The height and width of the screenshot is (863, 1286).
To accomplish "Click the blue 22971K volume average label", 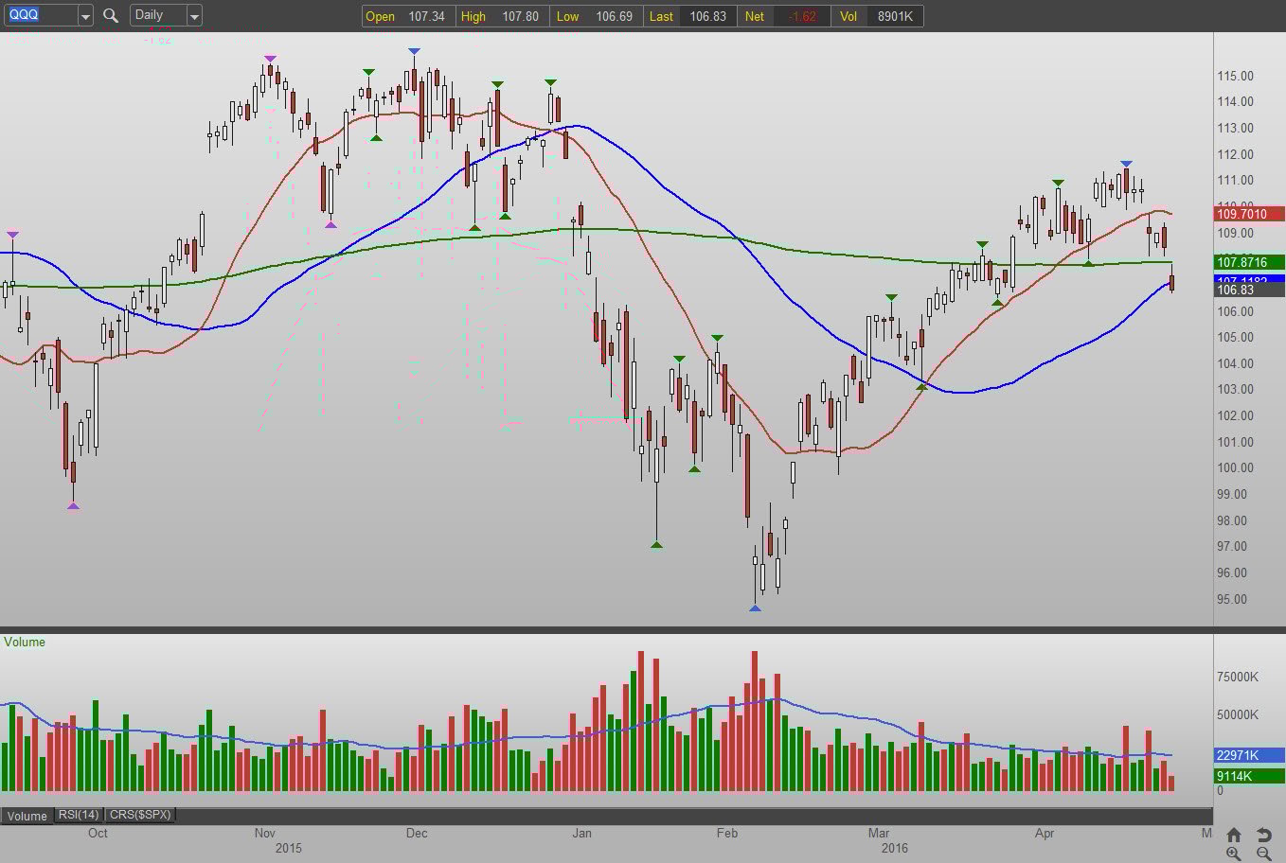I will point(1249,755).
